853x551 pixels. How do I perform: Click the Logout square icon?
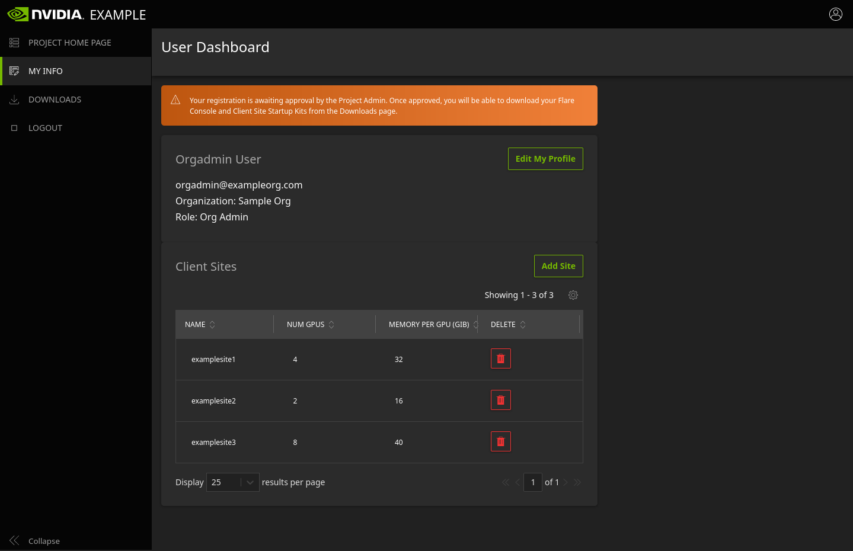coord(14,128)
